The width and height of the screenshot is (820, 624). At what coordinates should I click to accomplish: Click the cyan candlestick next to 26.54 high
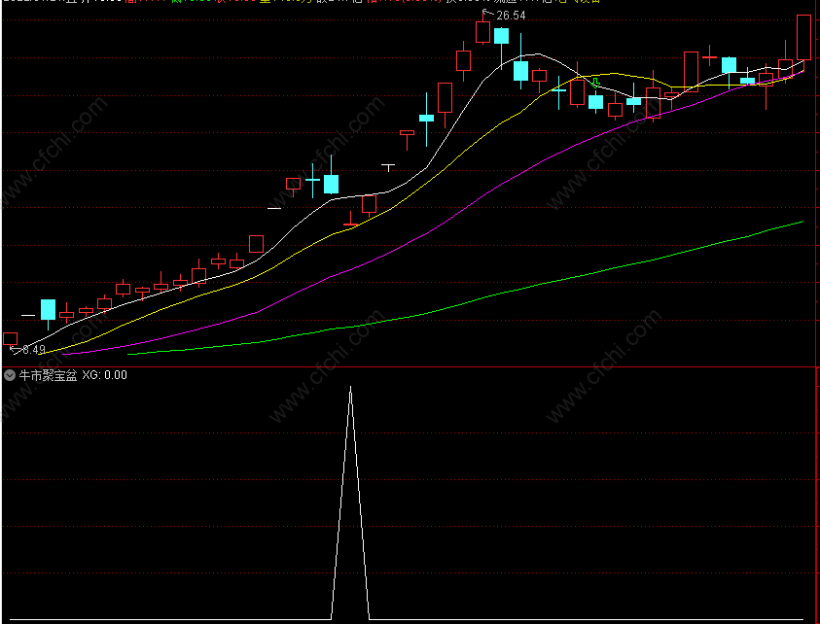[502, 36]
